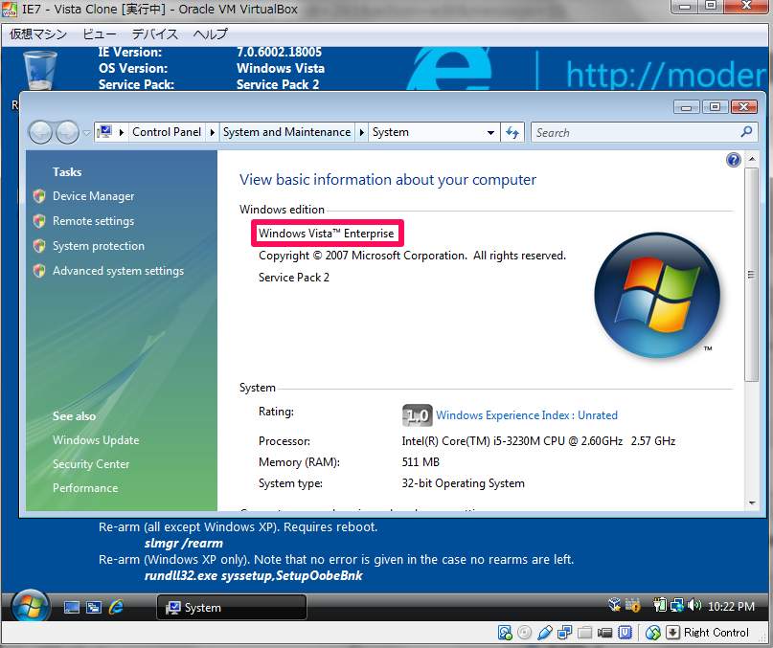Open the Vista Start orb
773x648 pixels.
point(30,607)
